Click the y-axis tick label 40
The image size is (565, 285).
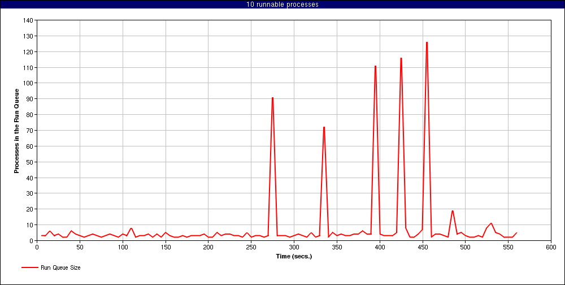[31, 178]
